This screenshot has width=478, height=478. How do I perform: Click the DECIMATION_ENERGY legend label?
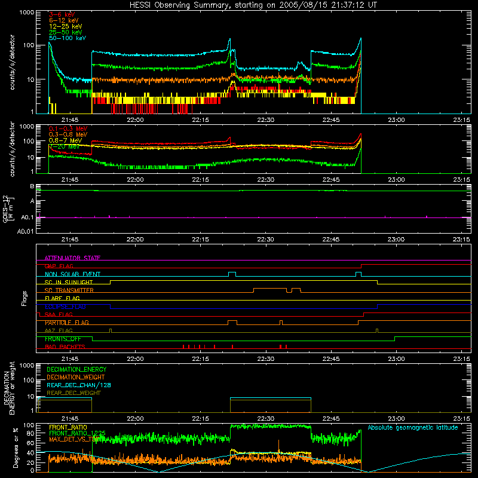coord(76,369)
